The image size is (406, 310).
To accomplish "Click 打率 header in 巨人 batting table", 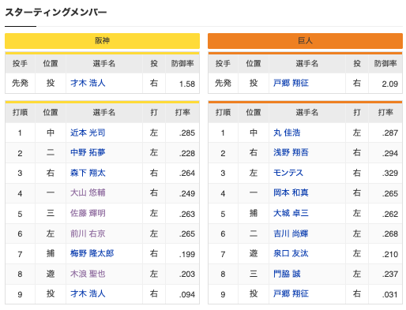I will [x=385, y=113].
